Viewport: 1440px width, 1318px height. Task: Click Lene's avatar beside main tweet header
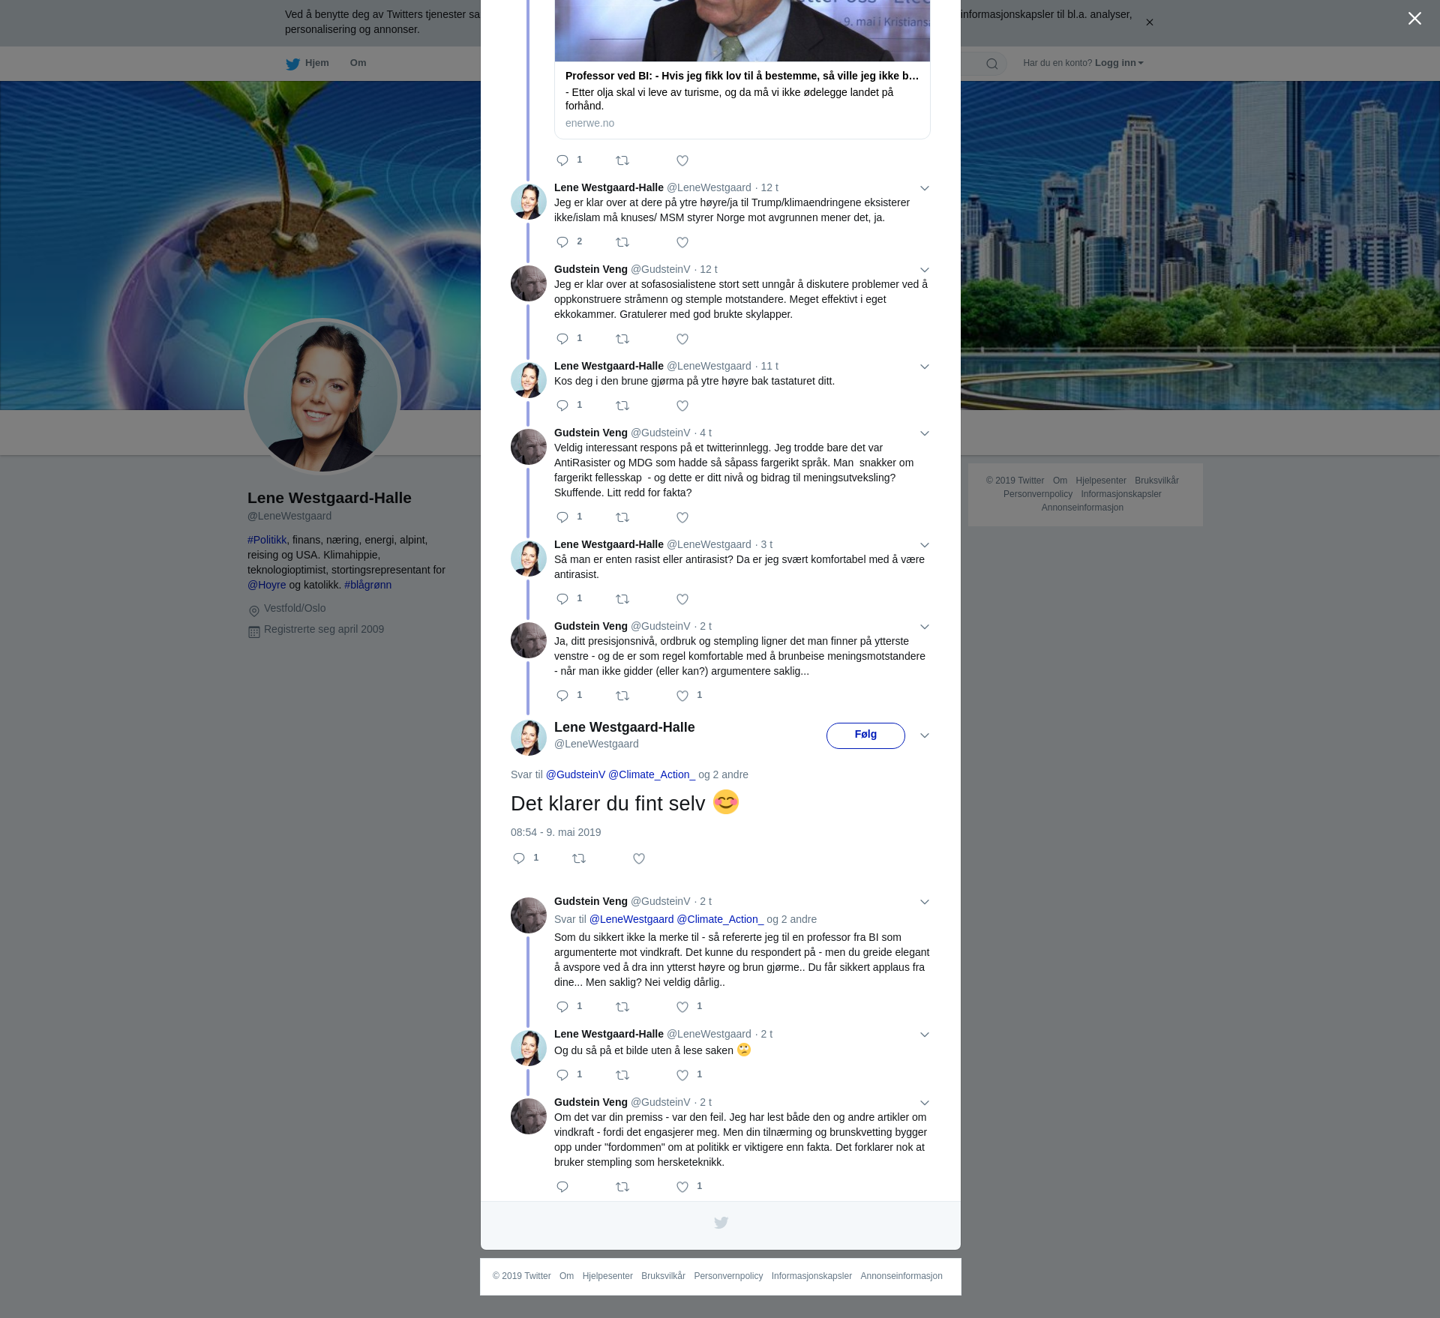(x=529, y=738)
